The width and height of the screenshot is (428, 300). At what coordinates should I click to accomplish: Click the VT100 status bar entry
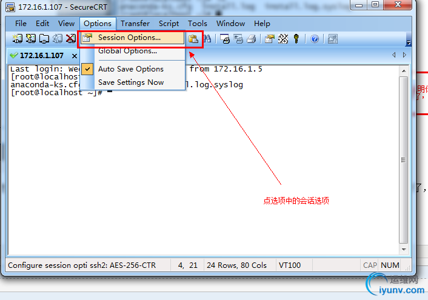point(290,265)
